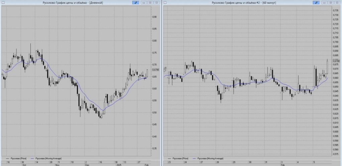Minimize the 60-minute chart window

point(325,3)
